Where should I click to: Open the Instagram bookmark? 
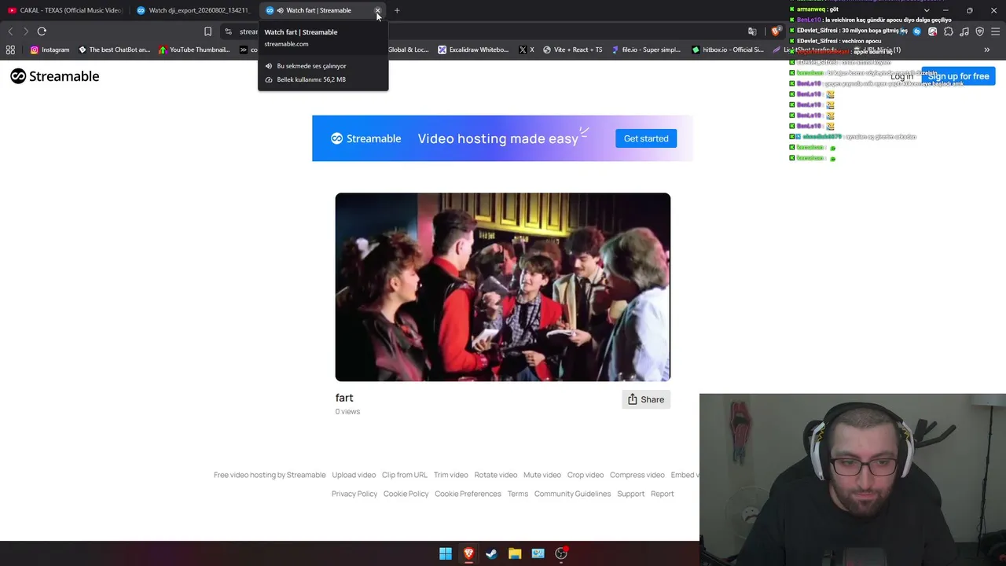[x=50, y=50]
